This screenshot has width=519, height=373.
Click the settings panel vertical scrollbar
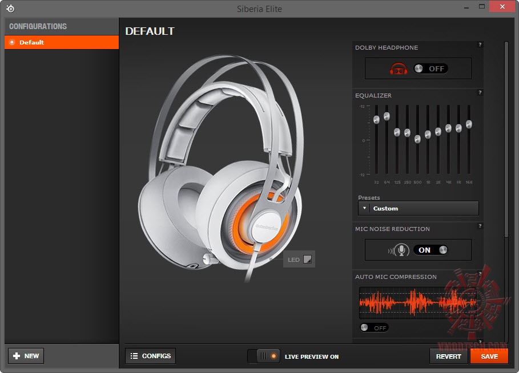(x=506, y=139)
